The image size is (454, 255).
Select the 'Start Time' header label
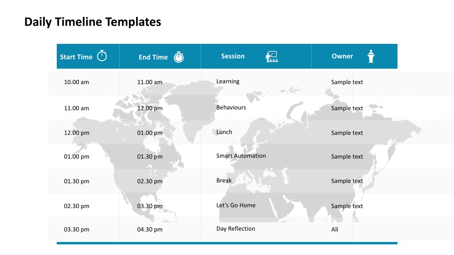tap(76, 57)
